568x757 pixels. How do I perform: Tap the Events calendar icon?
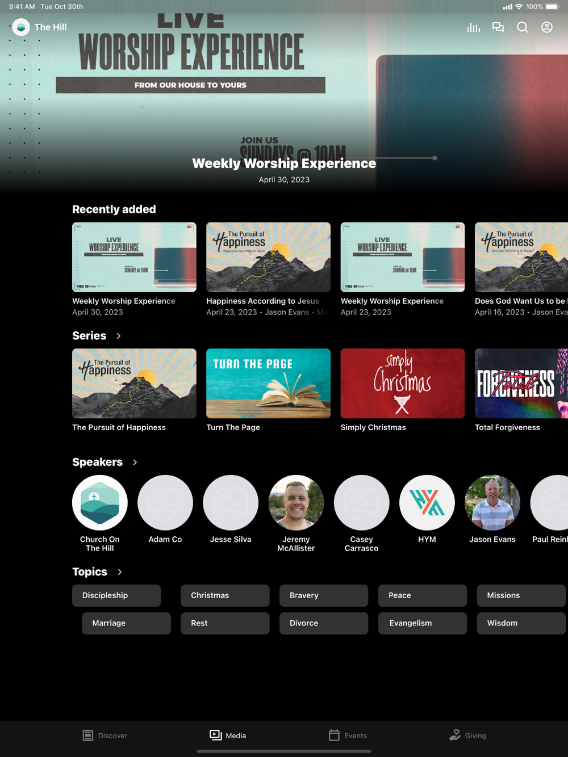coord(334,735)
